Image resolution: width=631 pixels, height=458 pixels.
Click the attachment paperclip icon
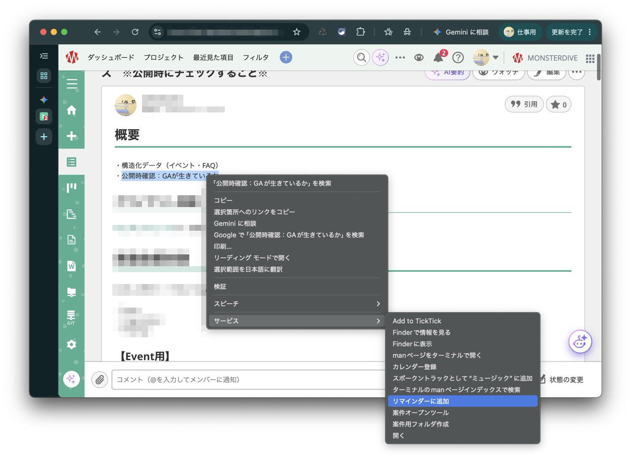coord(100,380)
